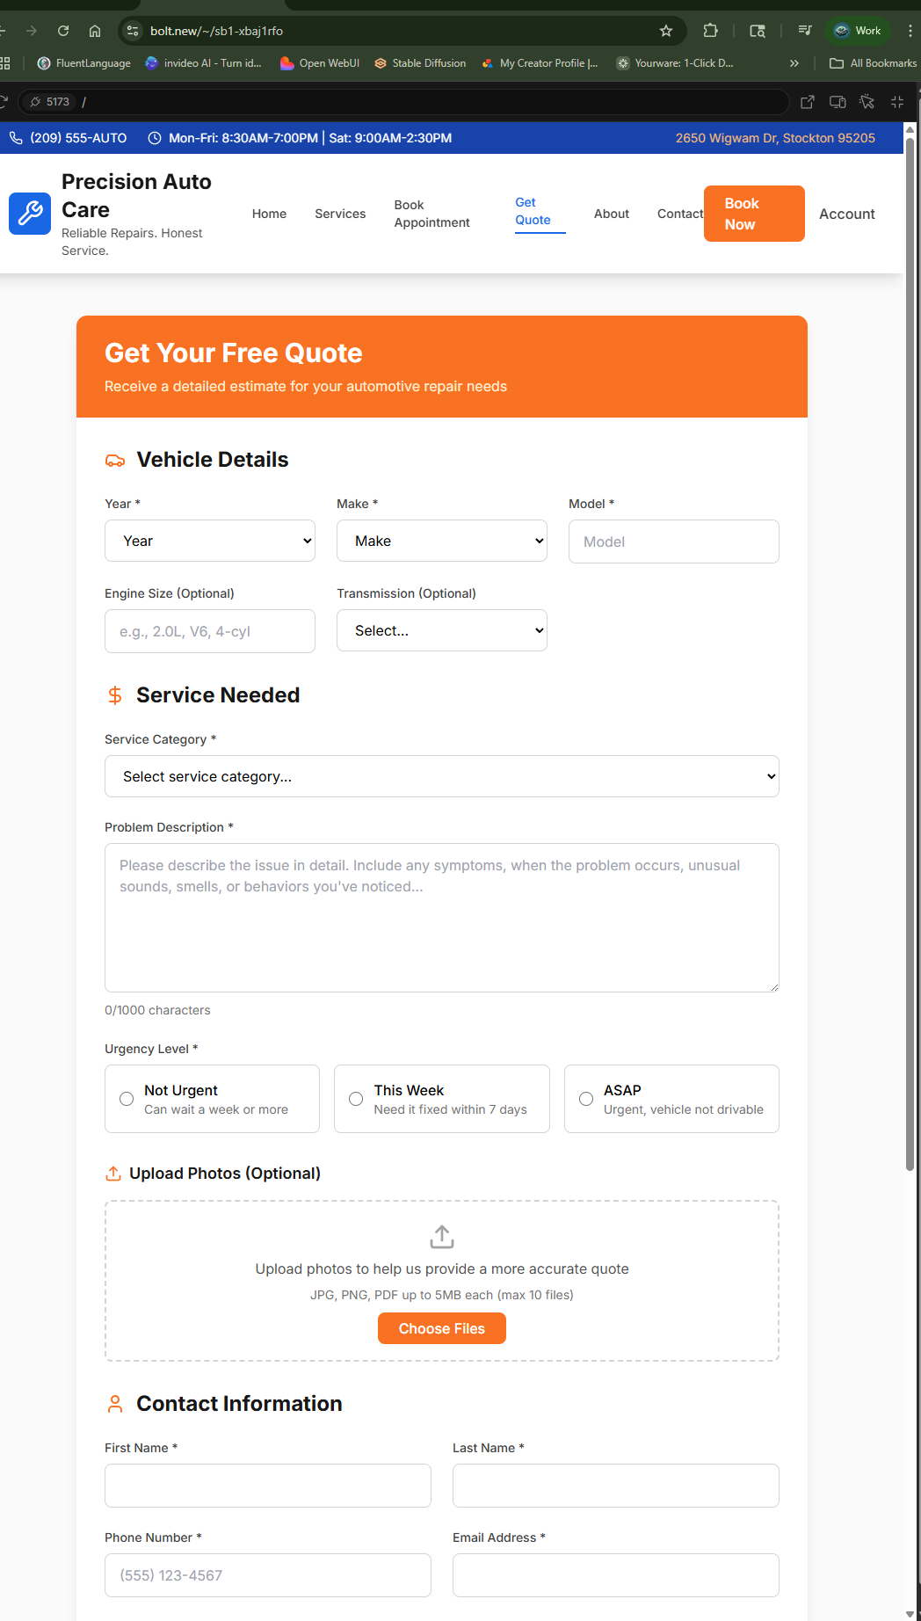The width and height of the screenshot is (921, 1621).
Task: Click the clock icon beside business hours
Action: [155, 138]
